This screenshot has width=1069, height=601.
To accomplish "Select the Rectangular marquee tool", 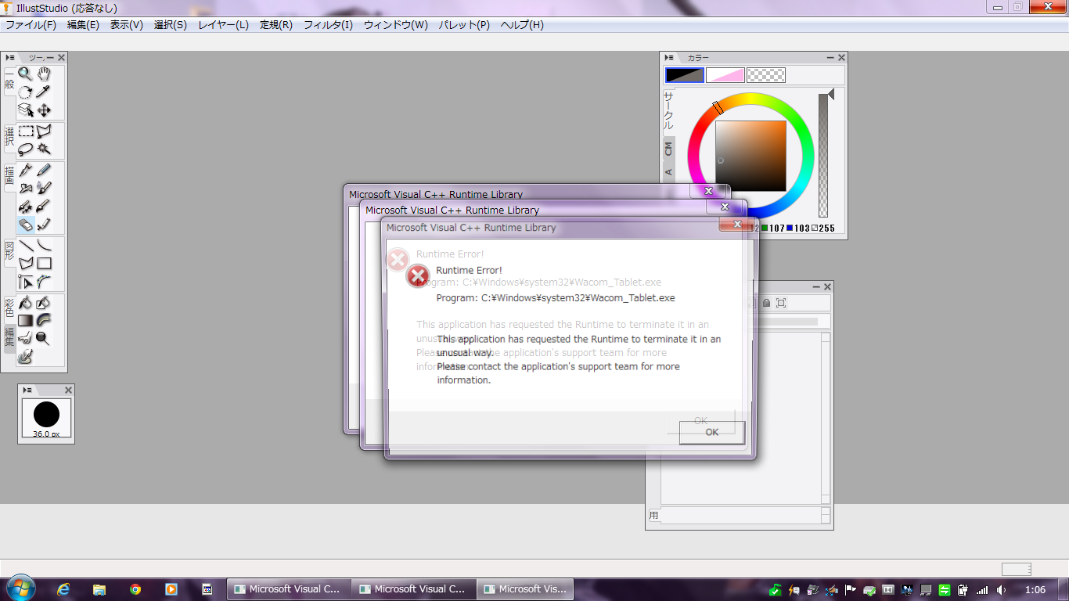I will tap(26, 131).
